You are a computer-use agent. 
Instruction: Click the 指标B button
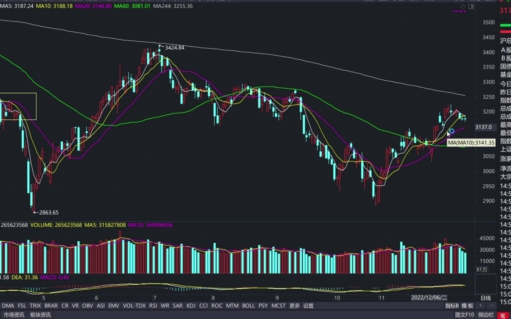click(x=452, y=306)
